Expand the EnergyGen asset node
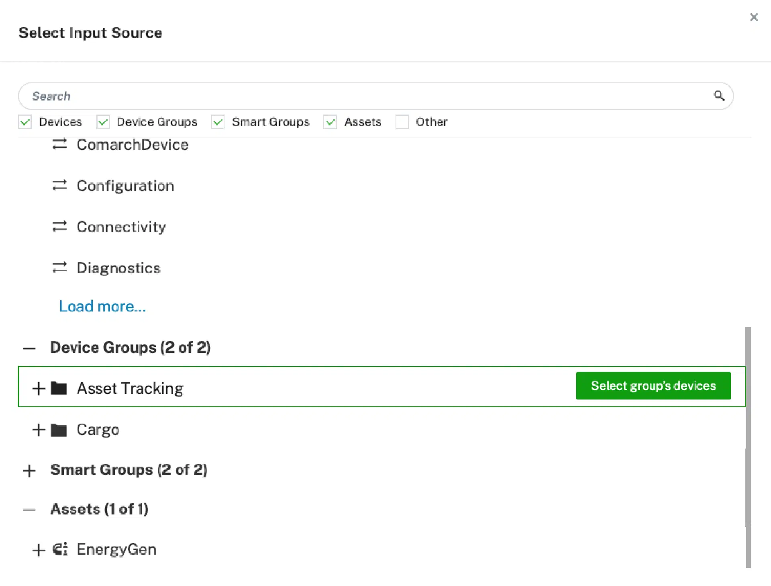The image size is (771, 586). pos(39,549)
